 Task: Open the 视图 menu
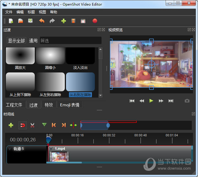42,12
